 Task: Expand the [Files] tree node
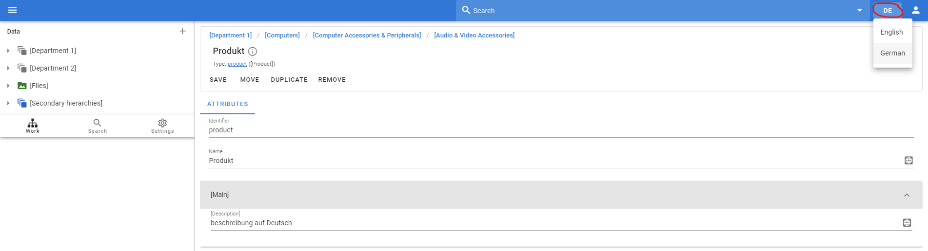[x=8, y=86]
